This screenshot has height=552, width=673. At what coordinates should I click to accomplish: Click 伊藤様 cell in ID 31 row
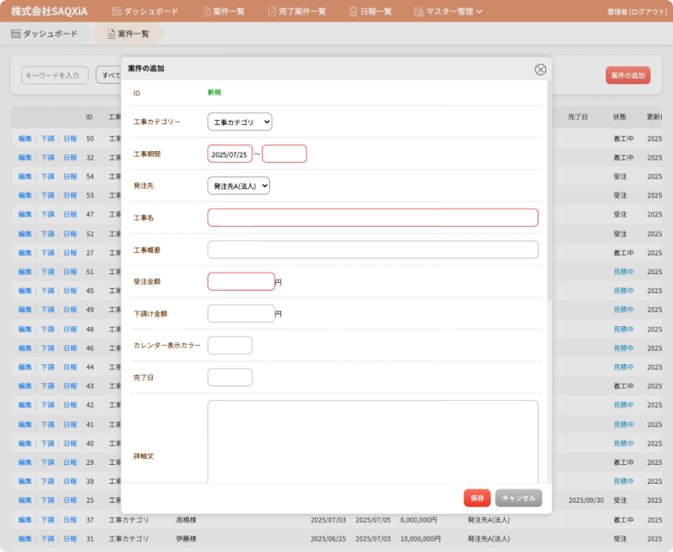(186, 538)
